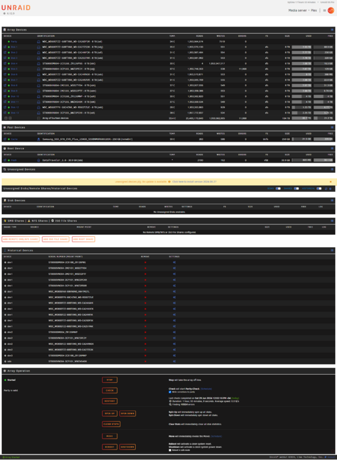Image resolution: width=337 pixels, height=460 pixels.
Task: Remove the historical device ending ZR126P8G
Action: click(145, 263)
